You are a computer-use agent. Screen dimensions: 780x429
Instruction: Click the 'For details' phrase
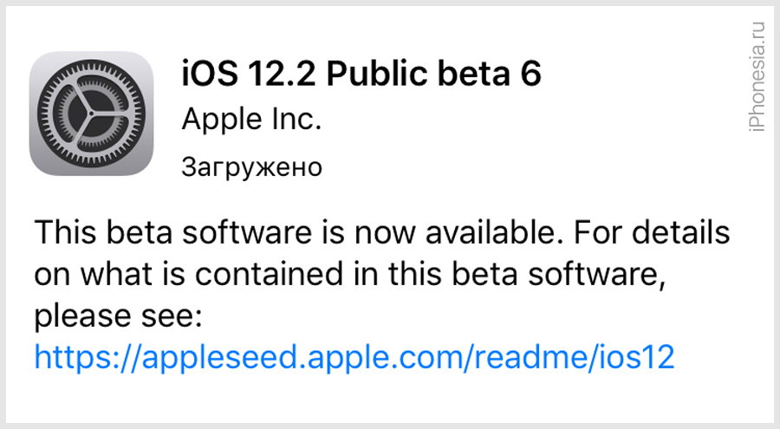(x=652, y=232)
